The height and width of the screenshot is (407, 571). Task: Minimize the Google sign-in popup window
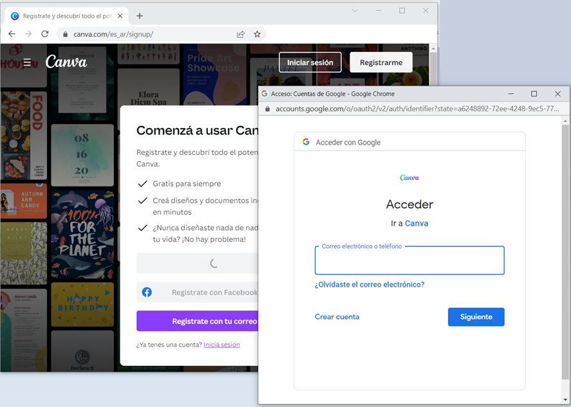point(511,94)
